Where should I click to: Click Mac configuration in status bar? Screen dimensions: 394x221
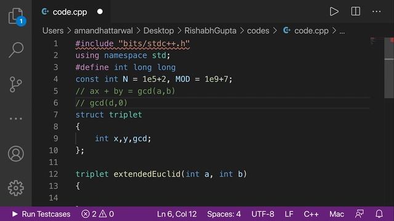click(x=337, y=214)
